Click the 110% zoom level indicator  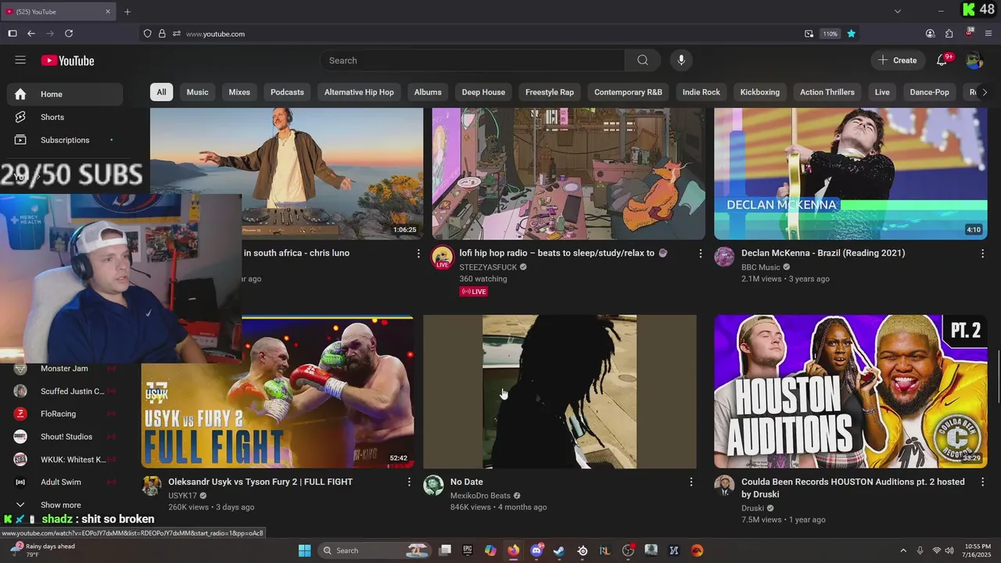830,34
